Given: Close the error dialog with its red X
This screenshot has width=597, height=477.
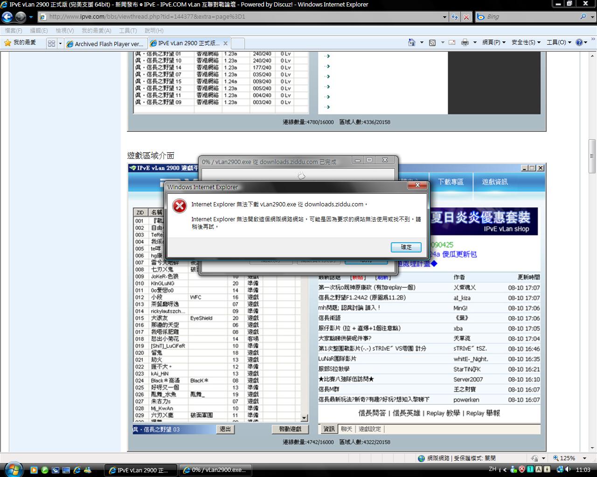Looking at the screenshot, I should 417,185.
